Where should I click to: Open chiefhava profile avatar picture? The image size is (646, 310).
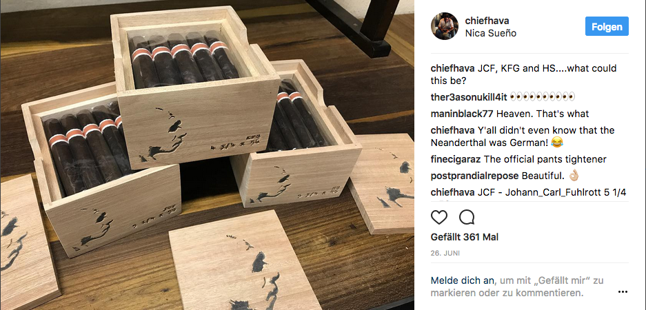click(x=445, y=26)
